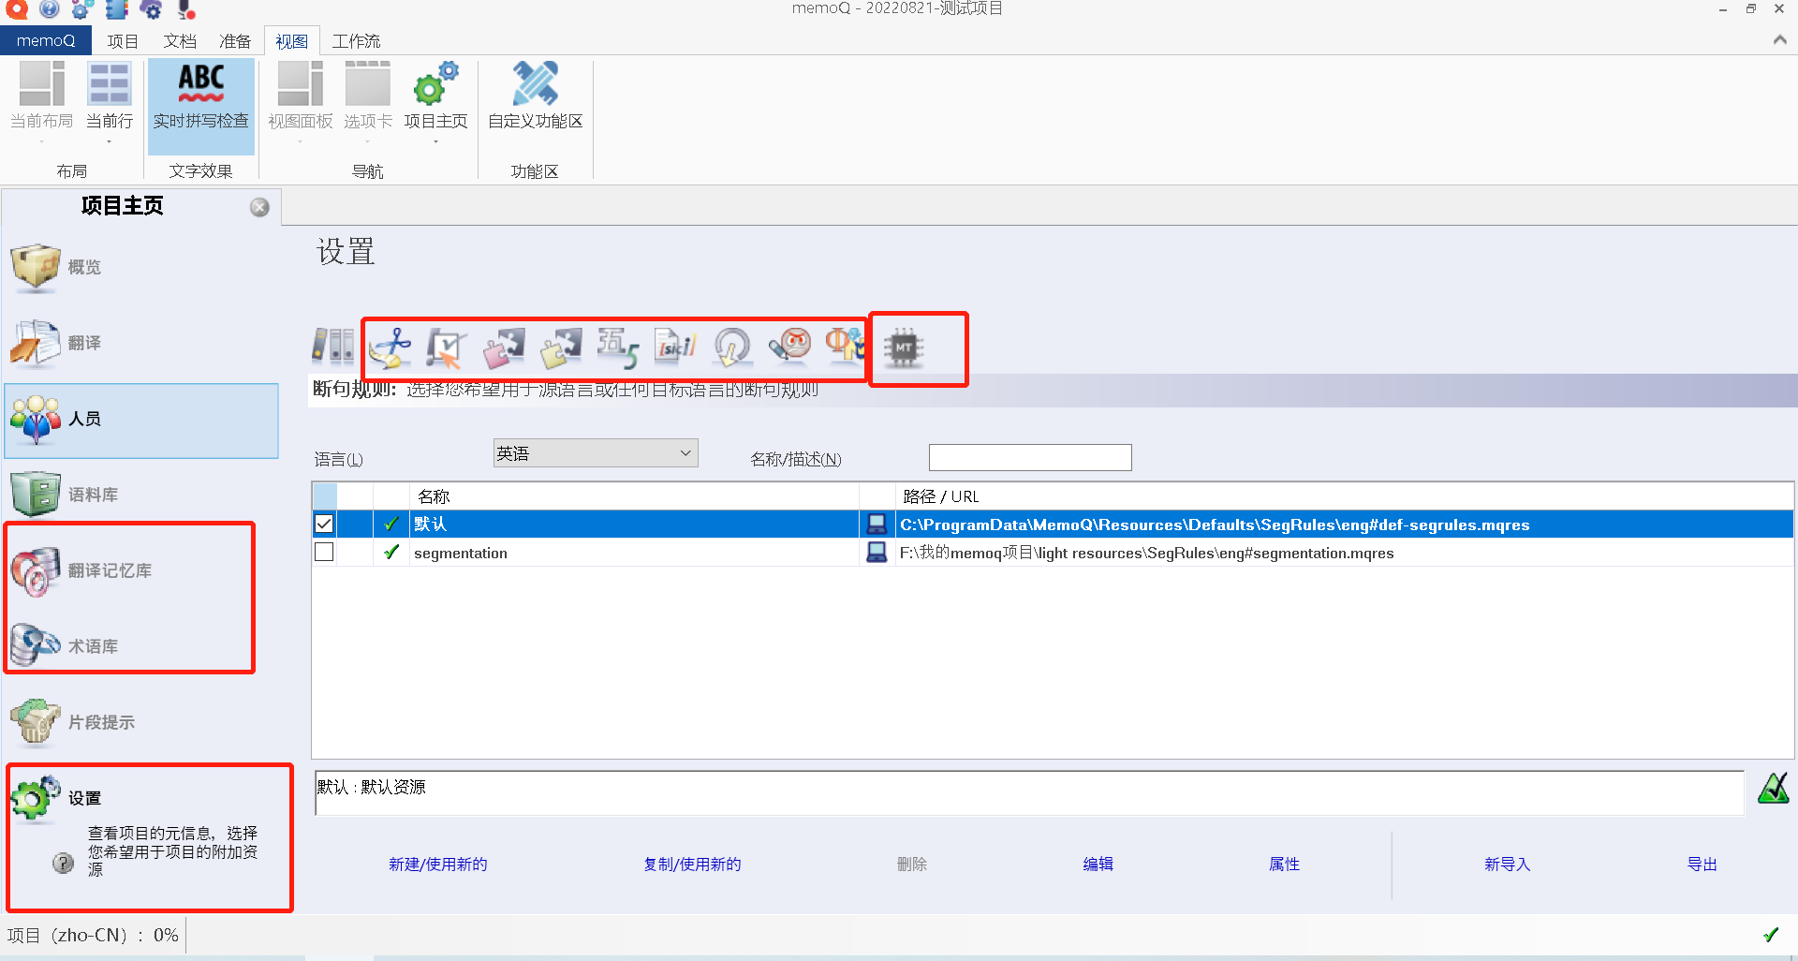The width and height of the screenshot is (1798, 961).
Task: Select the angry face ignore lists icon
Action: tap(789, 346)
